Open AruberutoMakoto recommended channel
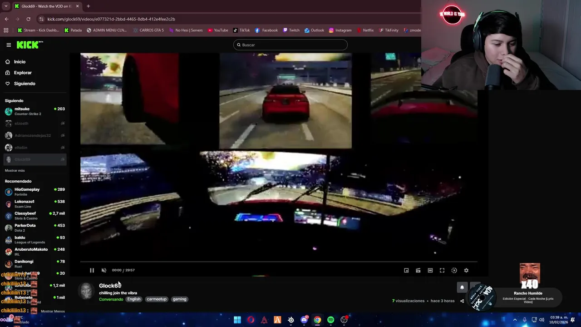This screenshot has width=581, height=327. click(x=34, y=252)
